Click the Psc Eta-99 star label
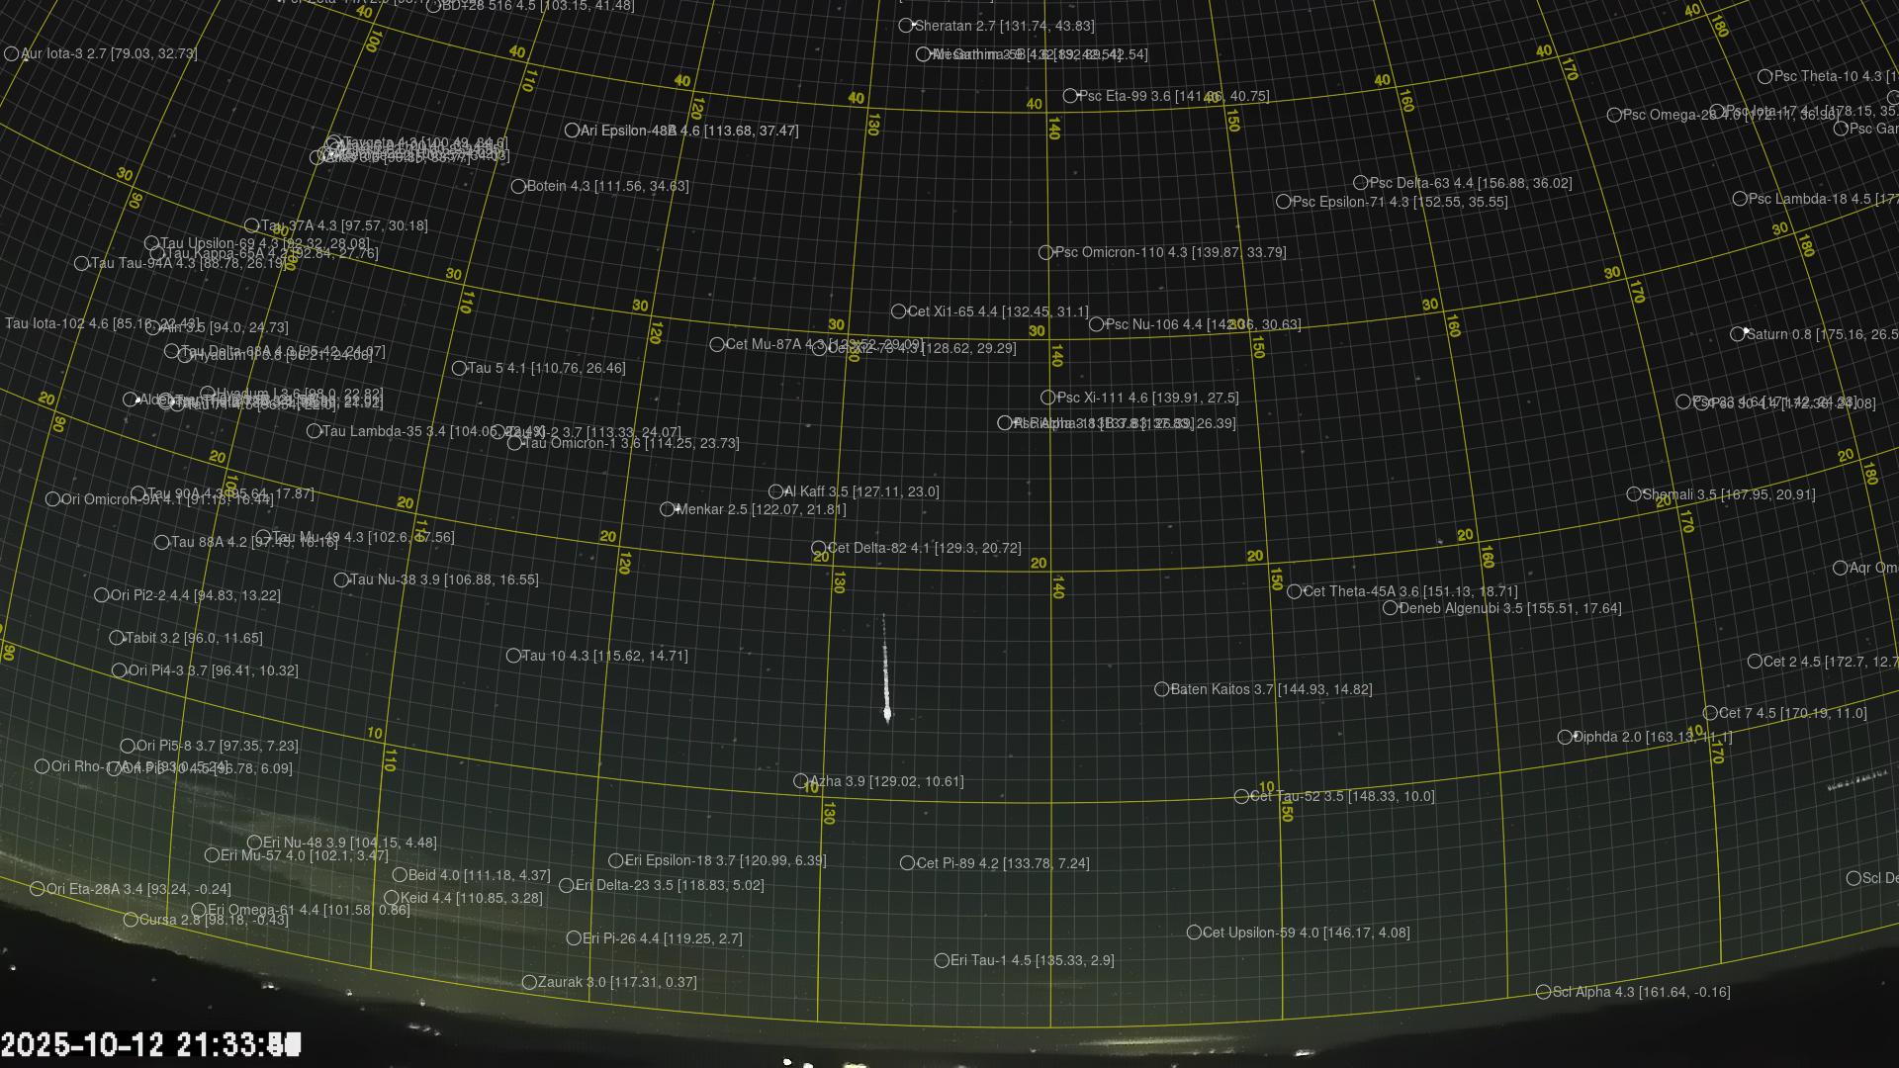The height and width of the screenshot is (1068, 1899). click(1173, 96)
